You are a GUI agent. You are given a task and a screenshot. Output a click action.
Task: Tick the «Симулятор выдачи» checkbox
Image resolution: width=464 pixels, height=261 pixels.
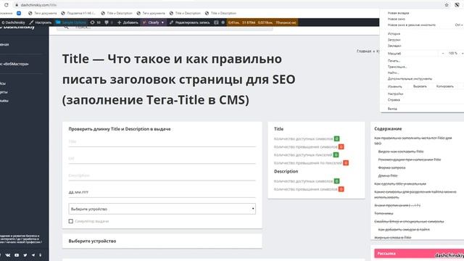[71, 221]
